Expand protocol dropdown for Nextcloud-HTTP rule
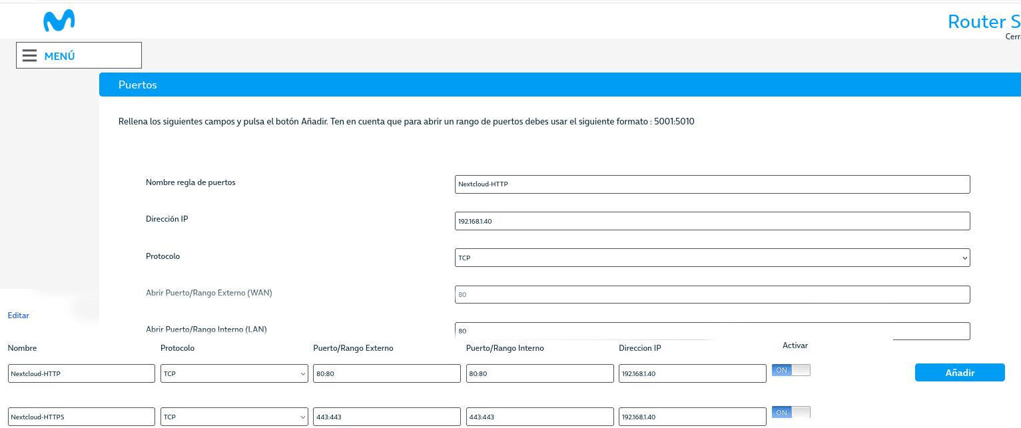The width and height of the screenshot is (1021, 428). click(x=234, y=373)
